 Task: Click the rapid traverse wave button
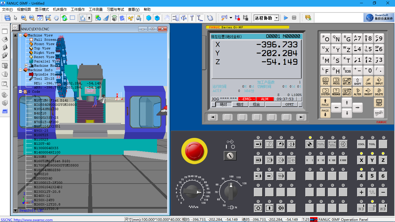pyautogui.click(x=372, y=192)
